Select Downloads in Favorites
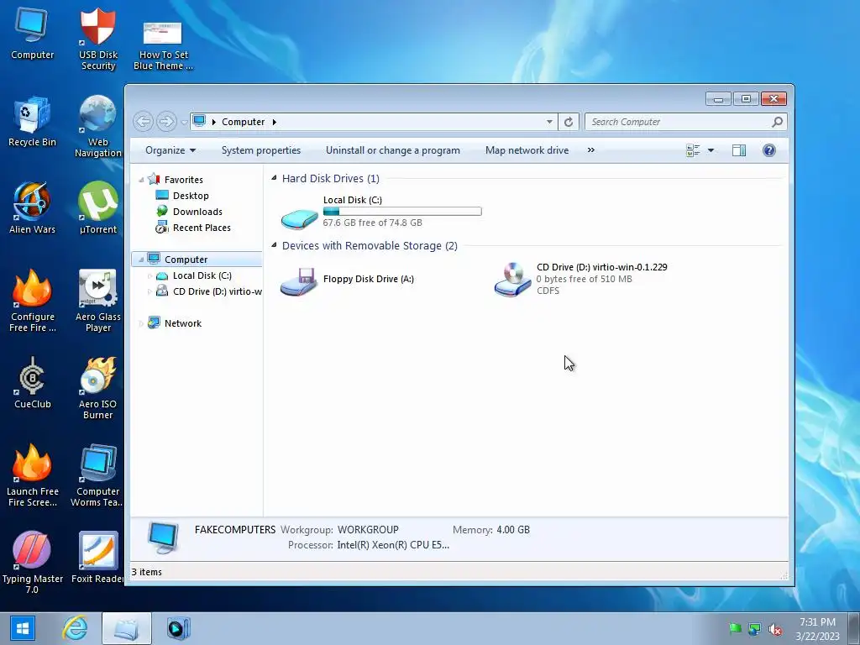This screenshot has width=860, height=645. tap(197, 212)
